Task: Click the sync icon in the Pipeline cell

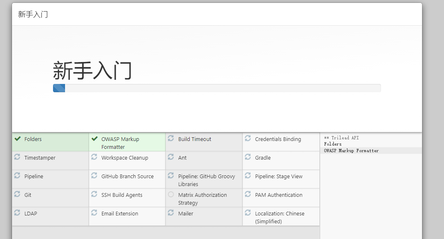Action: (17, 176)
